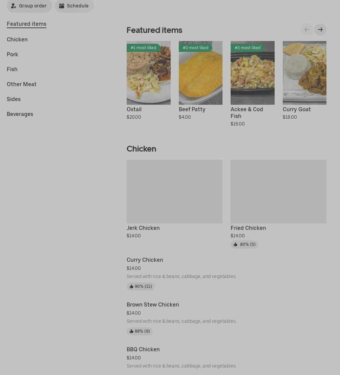Open the Curry Goat featured picture
The image size is (340, 375).
pyautogui.click(x=304, y=73)
